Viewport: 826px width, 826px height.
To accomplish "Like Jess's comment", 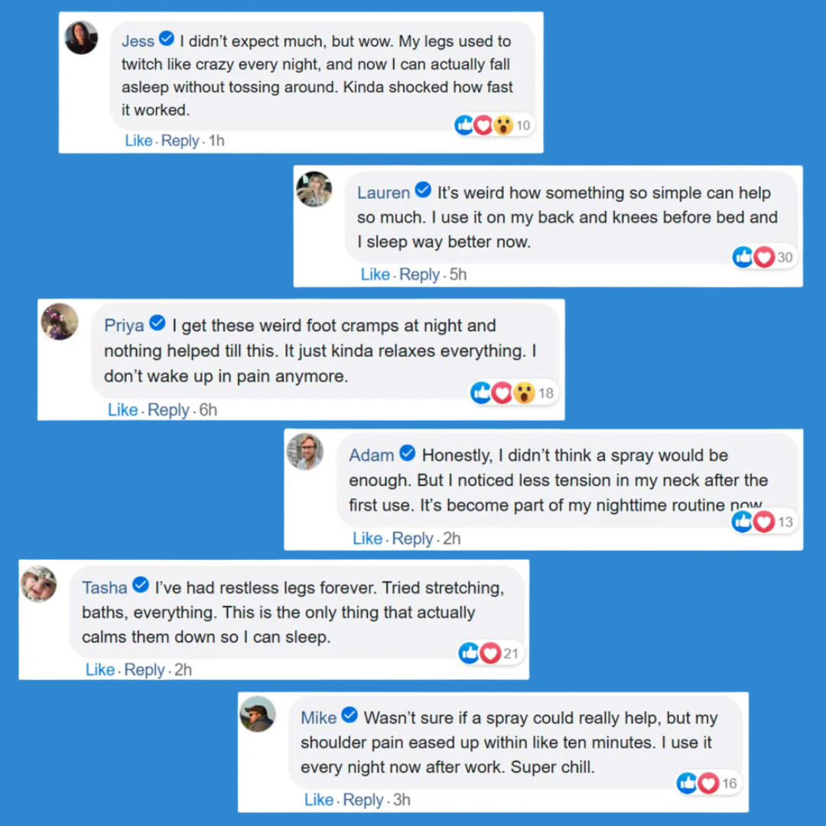I will click(138, 141).
